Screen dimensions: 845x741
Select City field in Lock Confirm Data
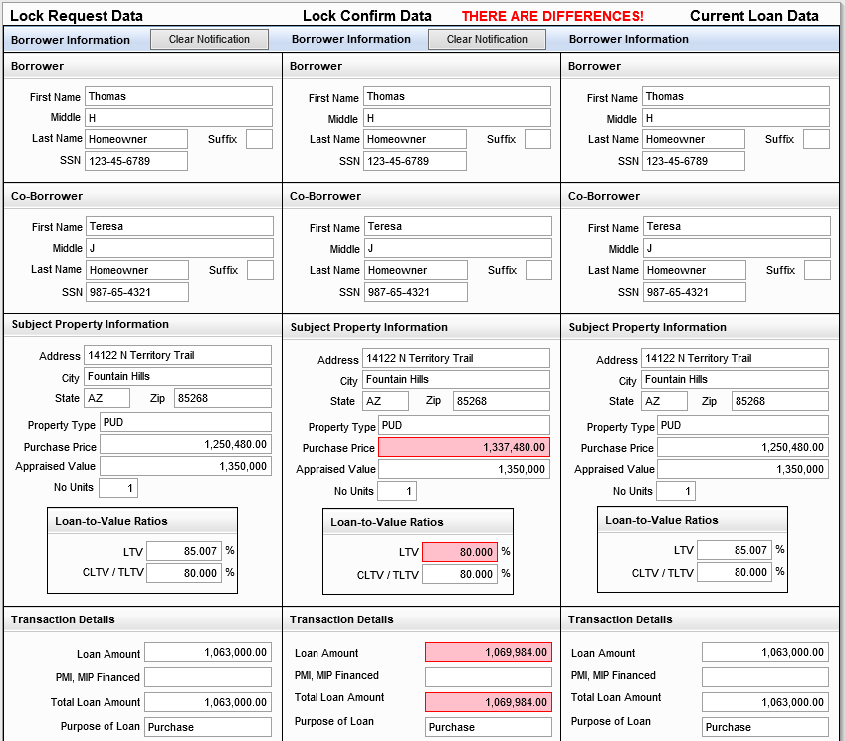(x=457, y=379)
